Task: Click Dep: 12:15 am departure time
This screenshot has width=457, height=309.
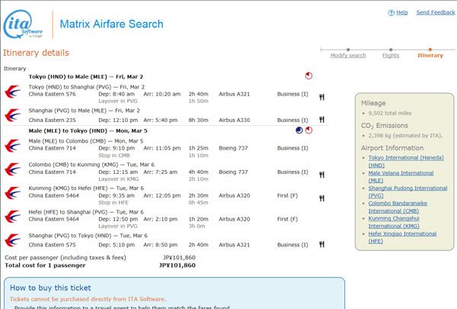Action: pos(118,172)
